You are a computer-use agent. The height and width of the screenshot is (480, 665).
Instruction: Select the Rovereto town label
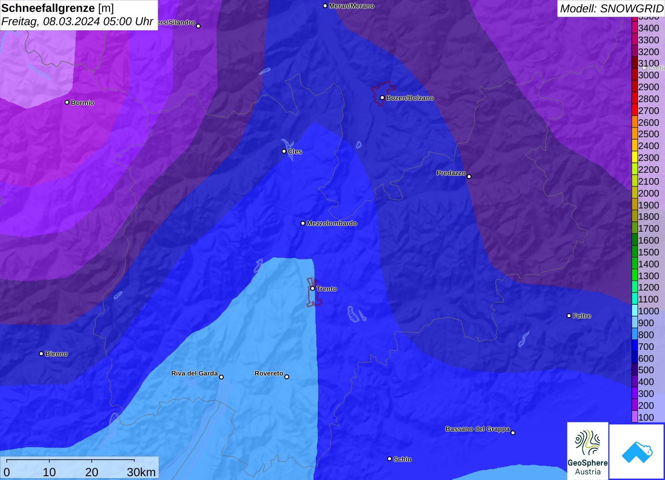coord(269,373)
